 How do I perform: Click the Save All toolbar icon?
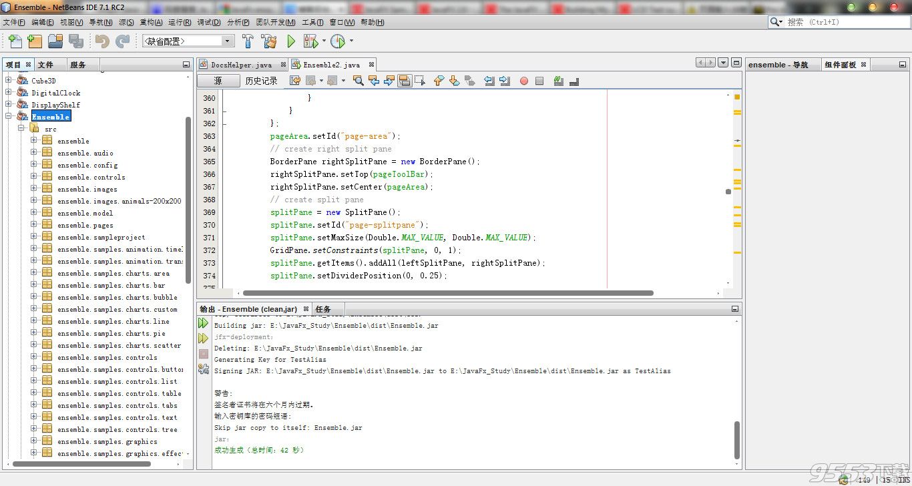pyautogui.click(x=76, y=41)
